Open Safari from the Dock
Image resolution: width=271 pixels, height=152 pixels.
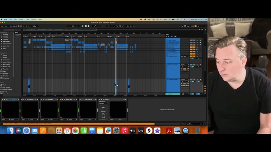(26, 130)
